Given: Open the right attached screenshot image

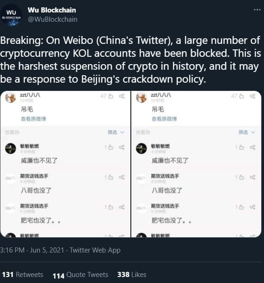Looking at the screenshot, I should tap(196, 164).
